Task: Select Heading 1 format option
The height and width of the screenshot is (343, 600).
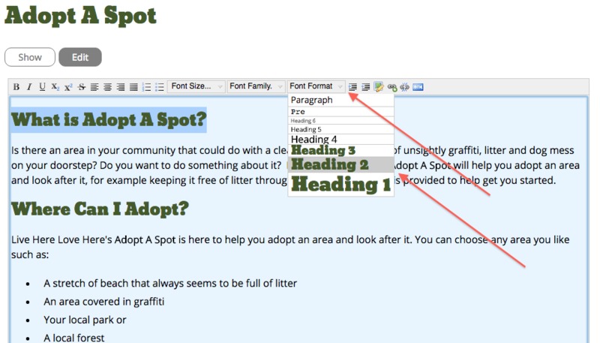Action: (x=341, y=185)
